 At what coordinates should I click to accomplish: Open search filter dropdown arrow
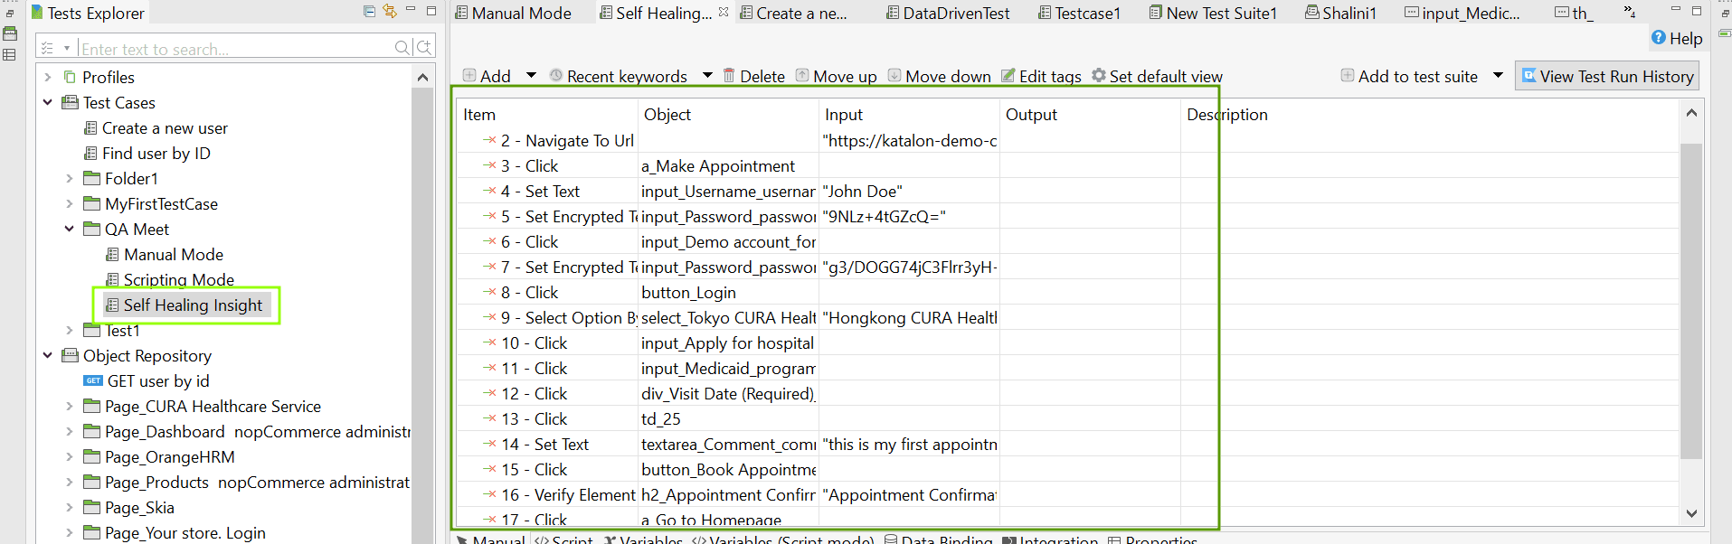coord(67,48)
